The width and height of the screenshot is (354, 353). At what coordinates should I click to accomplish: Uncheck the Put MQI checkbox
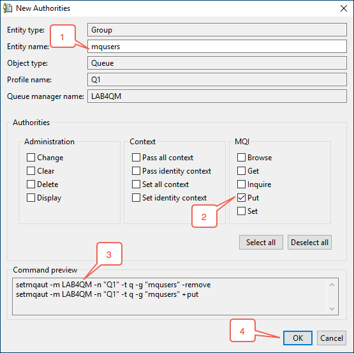point(241,197)
